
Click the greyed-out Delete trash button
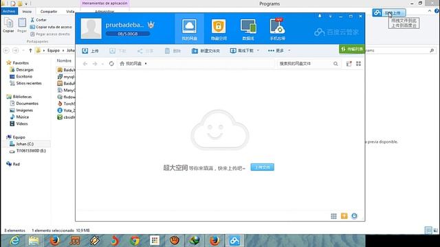[173, 51]
